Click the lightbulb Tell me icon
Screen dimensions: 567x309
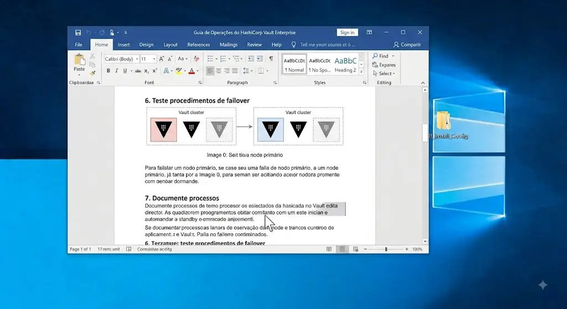293,45
